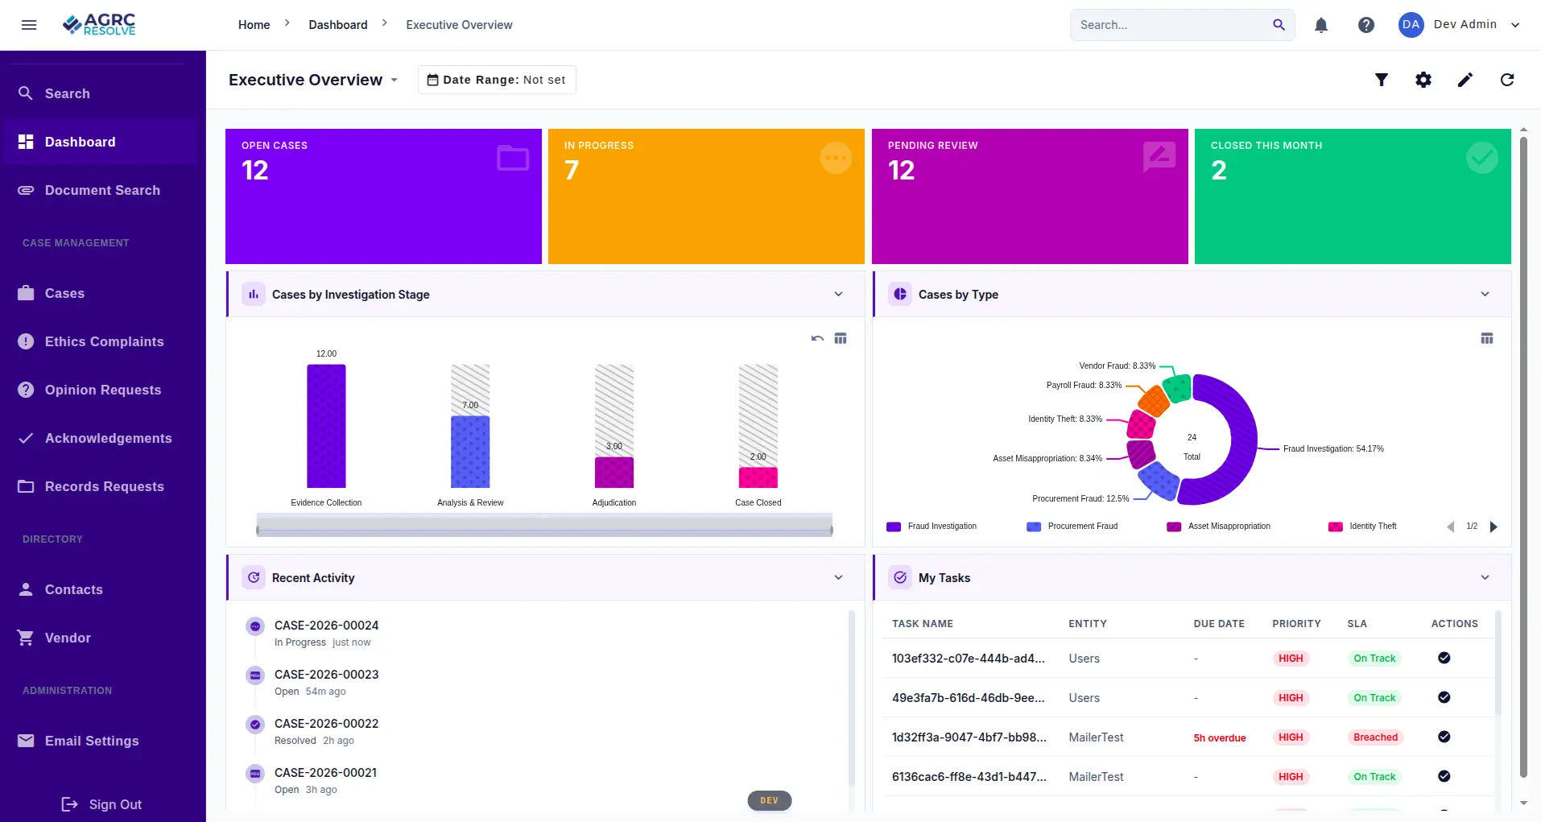Click the search magnifier in top search box
This screenshot has width=1541, height=822.
tap(1279, 25)
